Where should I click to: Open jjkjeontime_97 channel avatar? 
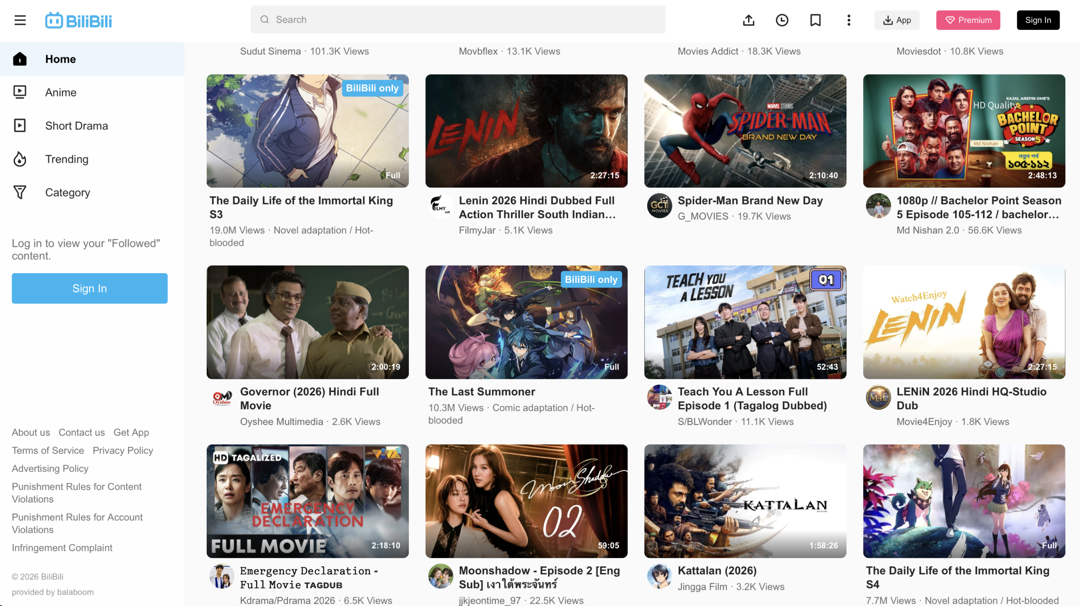441,576
